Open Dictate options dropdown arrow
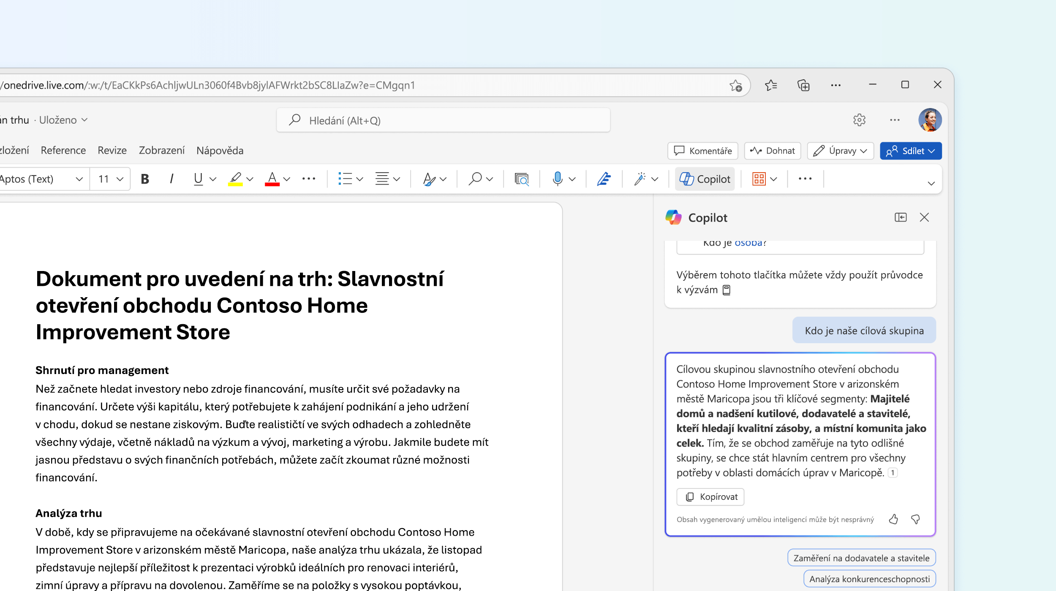This screenshot has width=1056, height=591. pyautogui.click(x=572, y=179)
